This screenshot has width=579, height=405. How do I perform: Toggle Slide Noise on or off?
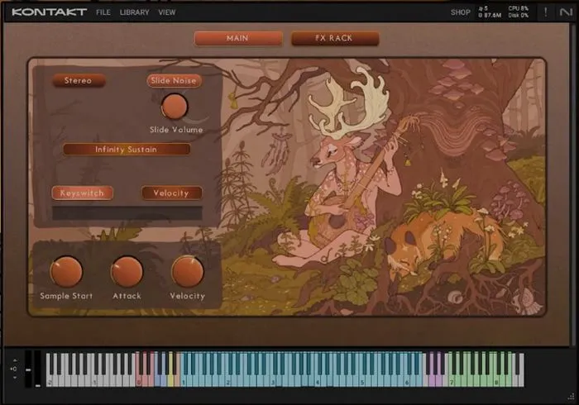tap(174, 80)
